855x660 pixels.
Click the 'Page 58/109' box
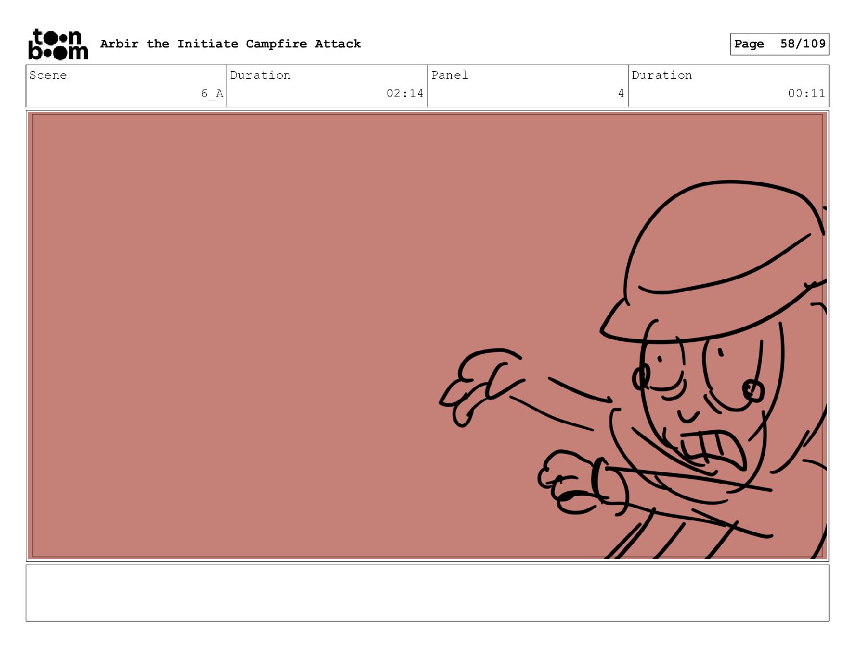pyautogui.click(x=779, y=44)
